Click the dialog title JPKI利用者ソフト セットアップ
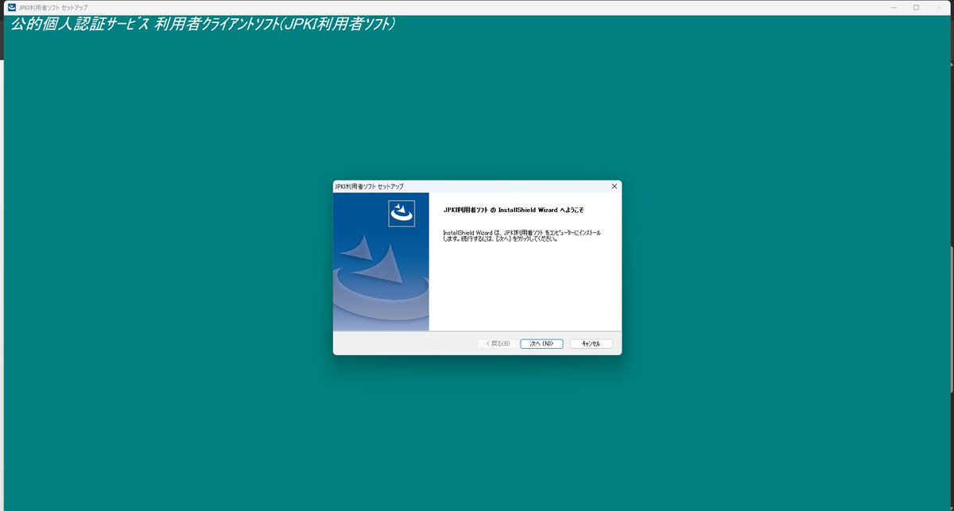The image size is (954, 511). [x=370, y=186]
